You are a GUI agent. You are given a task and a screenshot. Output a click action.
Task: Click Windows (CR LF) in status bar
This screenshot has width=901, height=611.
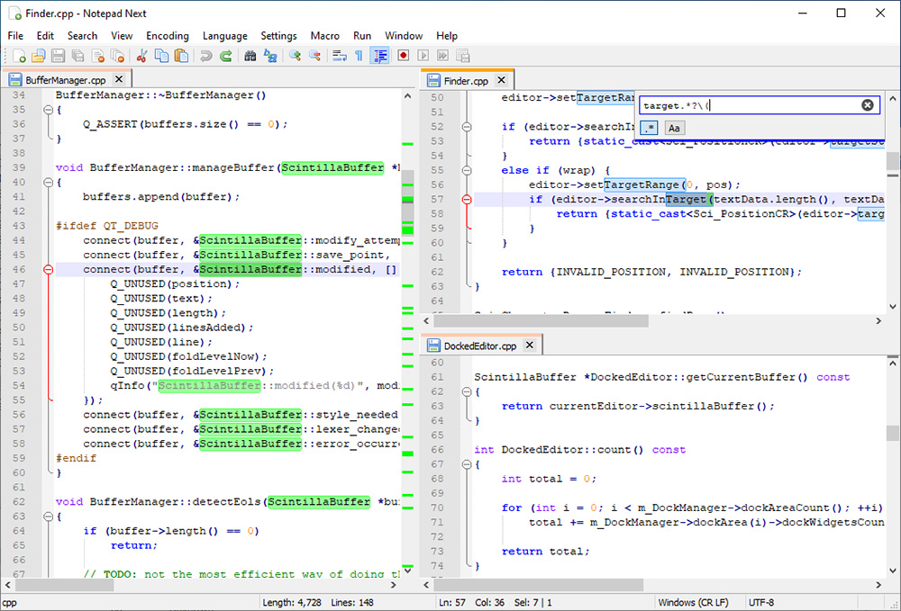click(x=693, y=602)
